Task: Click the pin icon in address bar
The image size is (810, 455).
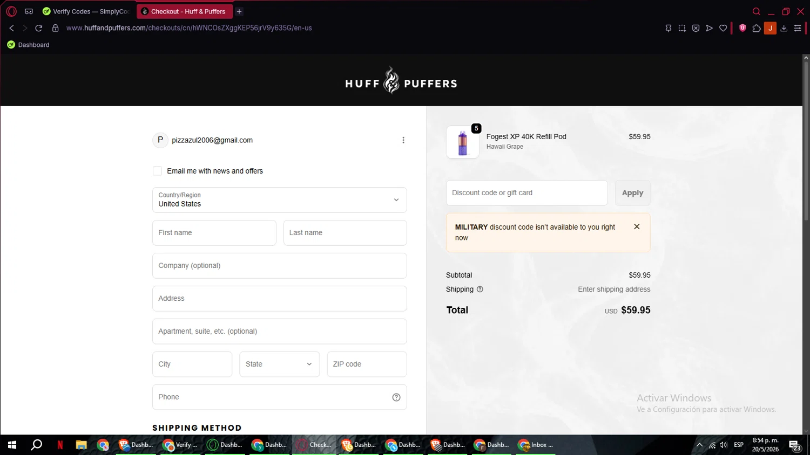Action: 669,28
